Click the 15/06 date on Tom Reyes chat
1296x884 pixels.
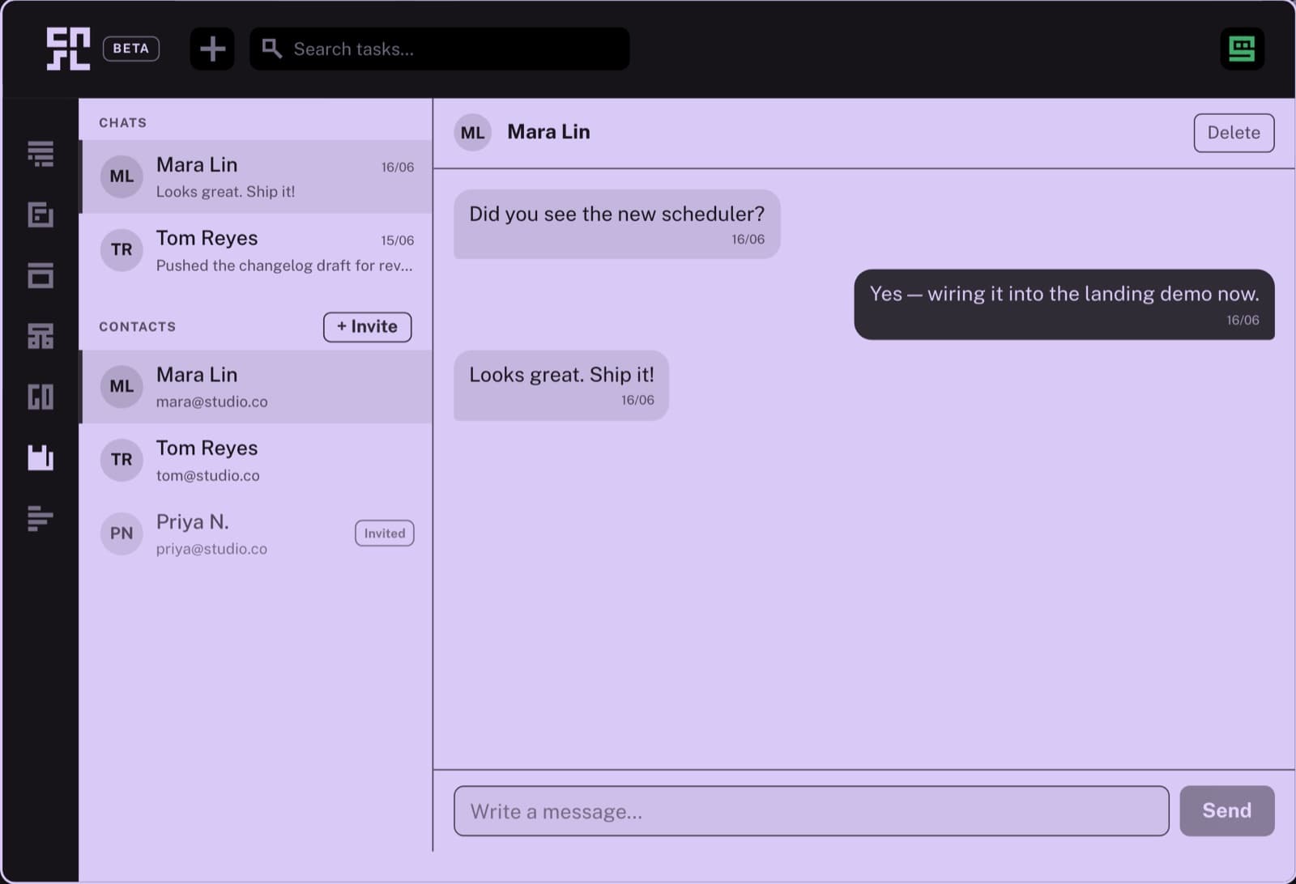pos(398,240)
